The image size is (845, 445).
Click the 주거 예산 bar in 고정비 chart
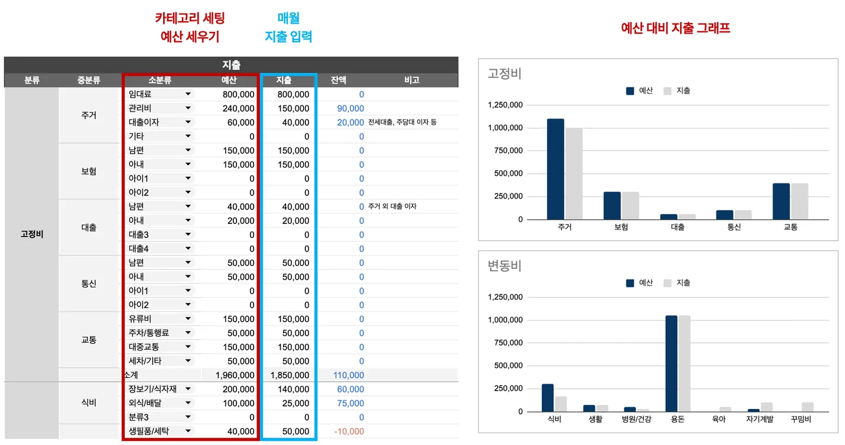(x=555, y=169)
